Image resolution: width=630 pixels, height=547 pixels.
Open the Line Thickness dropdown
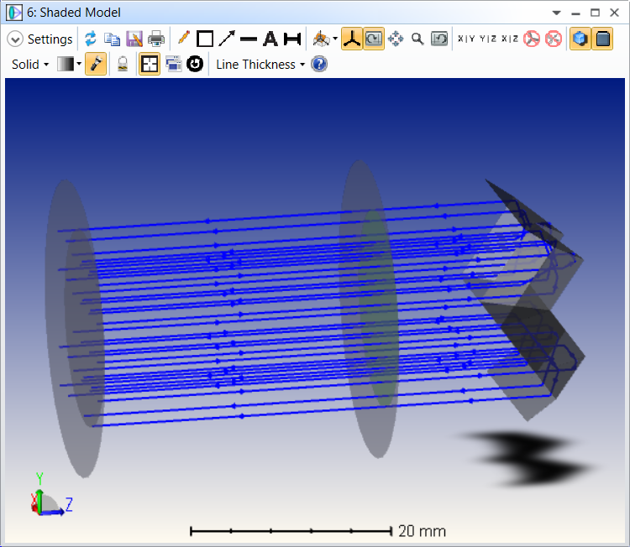click(260, 65)
